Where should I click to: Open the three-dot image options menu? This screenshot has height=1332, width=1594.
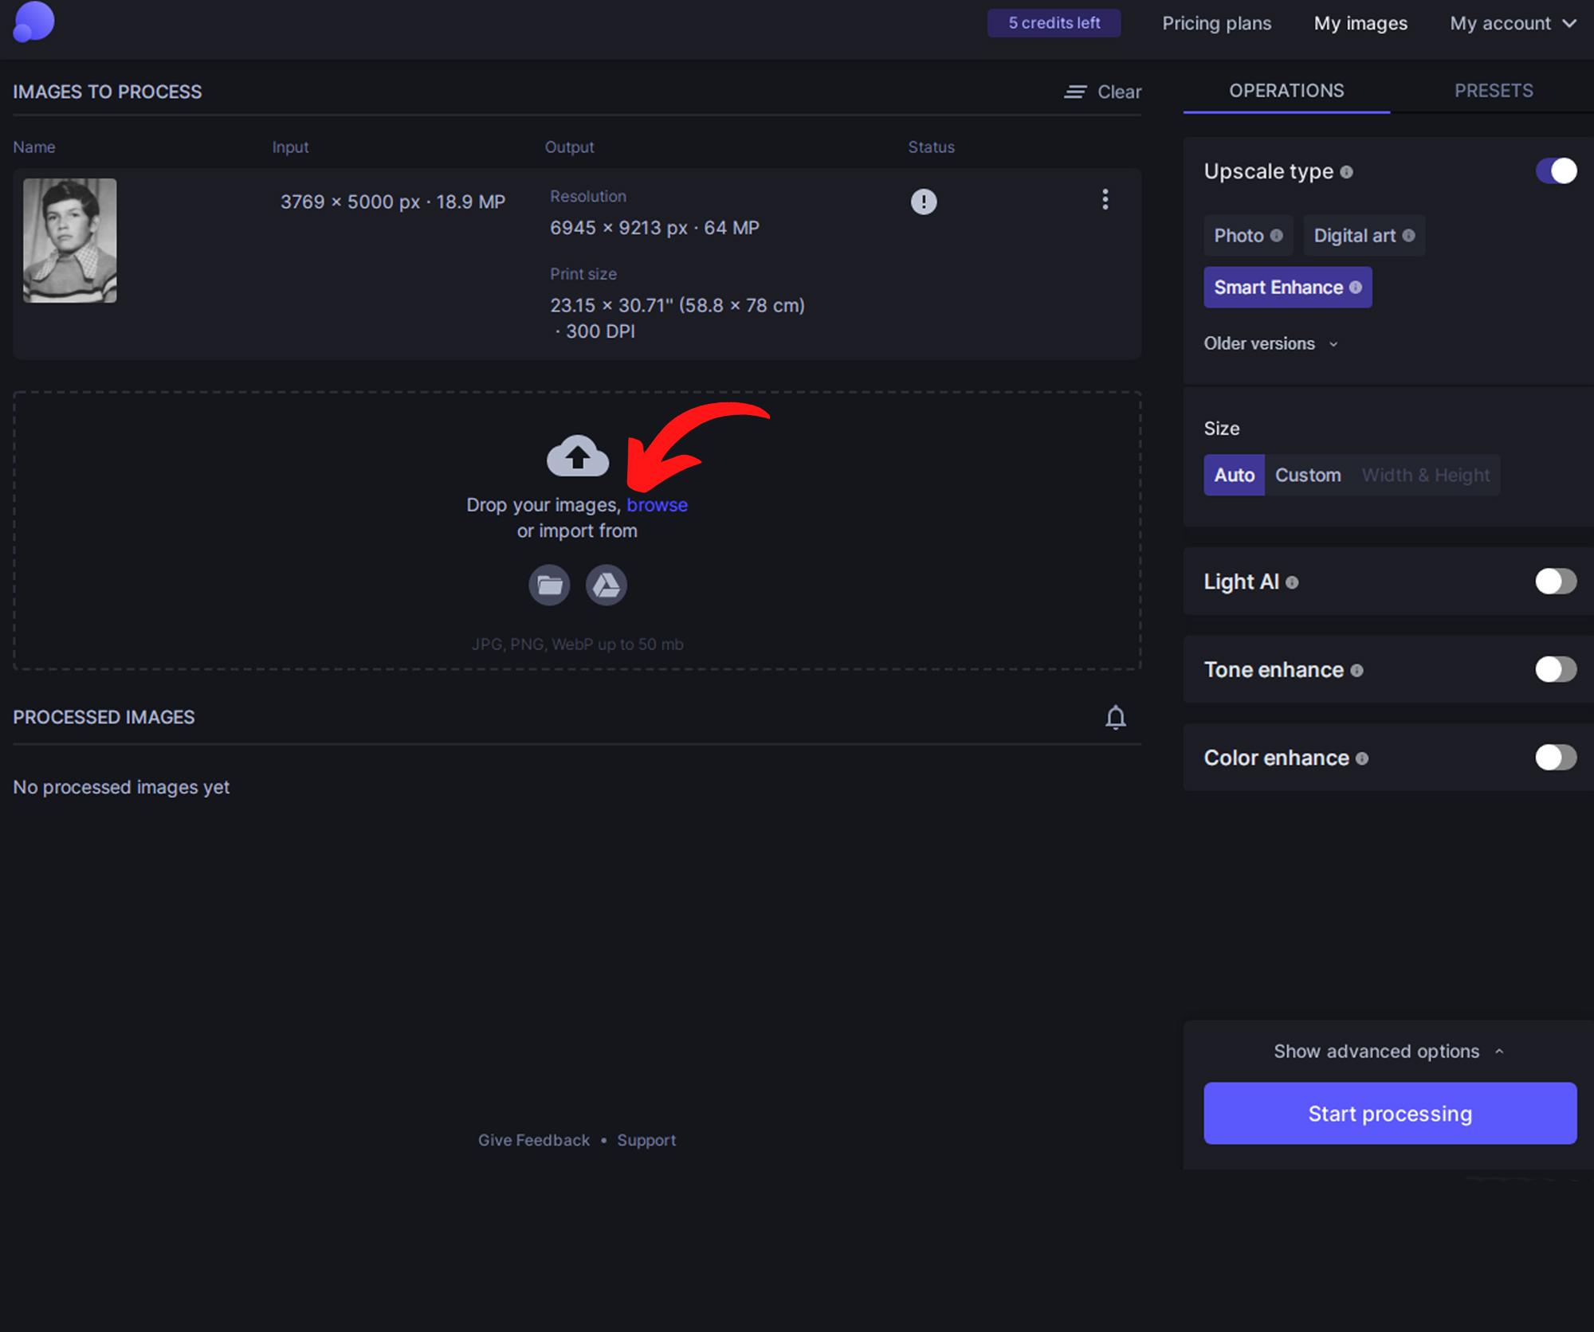(1105, 199)
